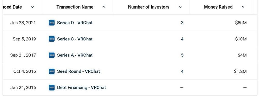259x96 pixels.
Task: Open the Transaction Name column chevron menu
Action: (104, 7)
